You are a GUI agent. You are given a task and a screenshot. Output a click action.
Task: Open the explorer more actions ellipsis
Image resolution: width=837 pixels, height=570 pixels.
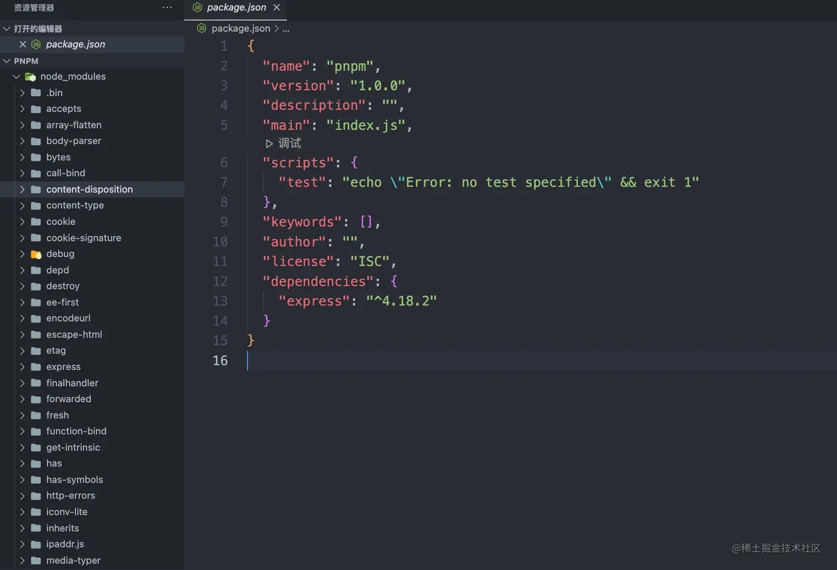167,8
